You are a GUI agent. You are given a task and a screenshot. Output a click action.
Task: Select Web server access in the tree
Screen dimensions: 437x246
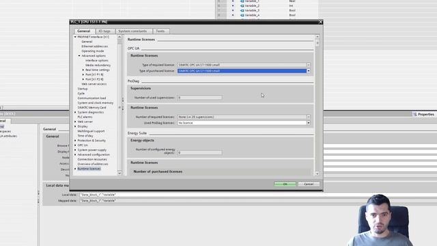point(94,84)
